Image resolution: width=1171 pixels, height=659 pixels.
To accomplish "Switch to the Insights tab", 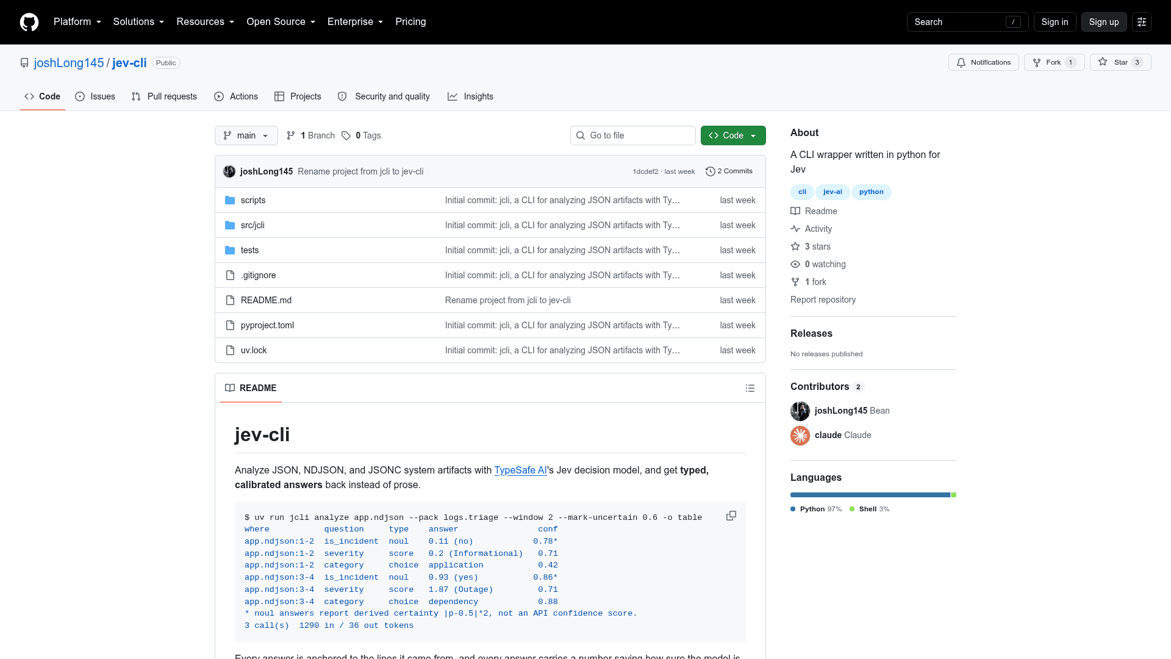I will tap(470, 96).
